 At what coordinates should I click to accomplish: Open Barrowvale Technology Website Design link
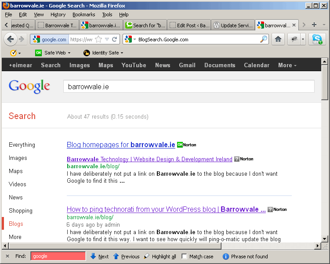point(149,159)
